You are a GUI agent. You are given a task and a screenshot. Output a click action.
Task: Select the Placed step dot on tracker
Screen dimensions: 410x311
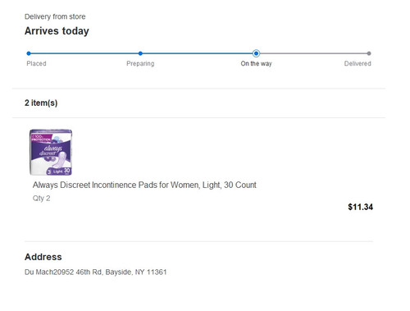tap(29, 53)
